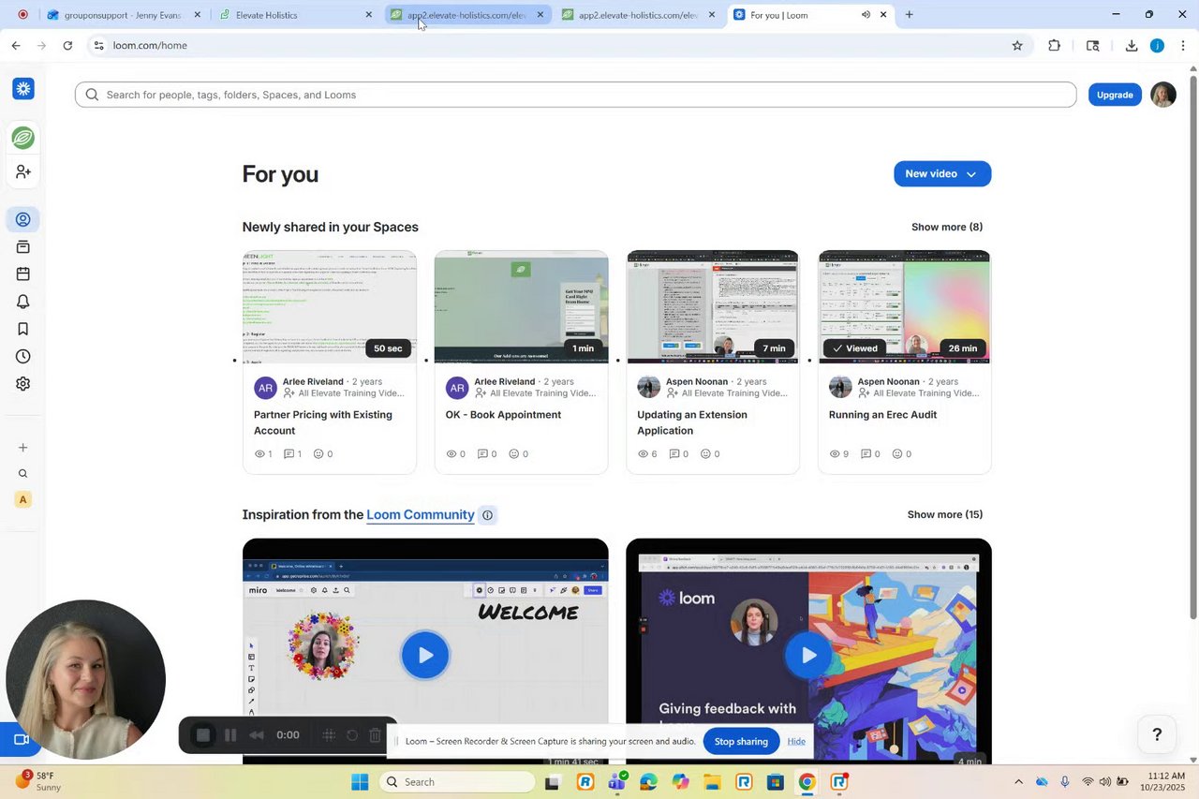Viewport: 1199px width, 799px height.
Task: Switch to the Elevate Holistics tab
Action: [293, 15]
